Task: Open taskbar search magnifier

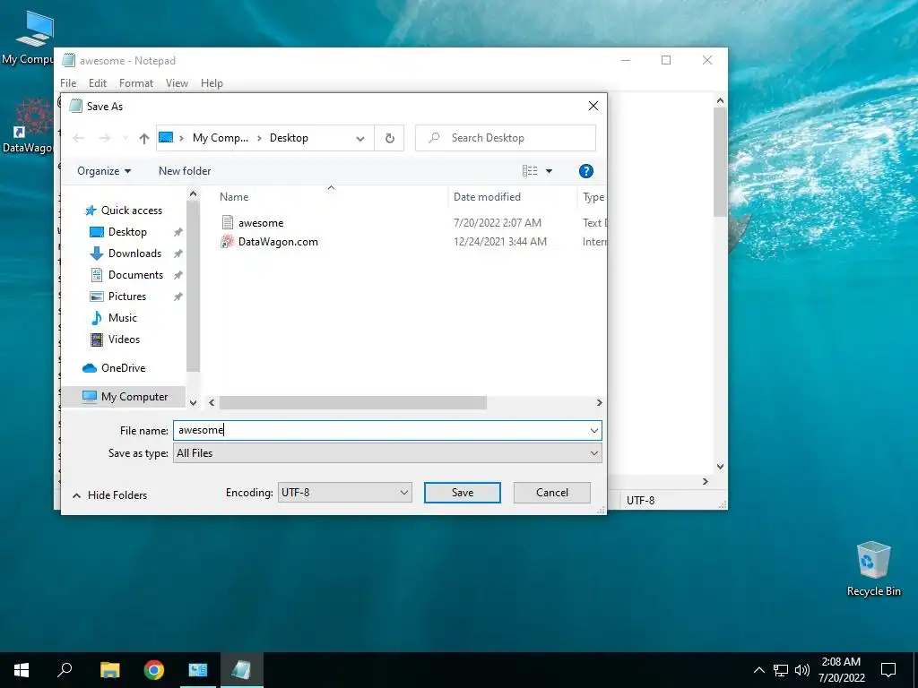Action: tap(65, 670)
